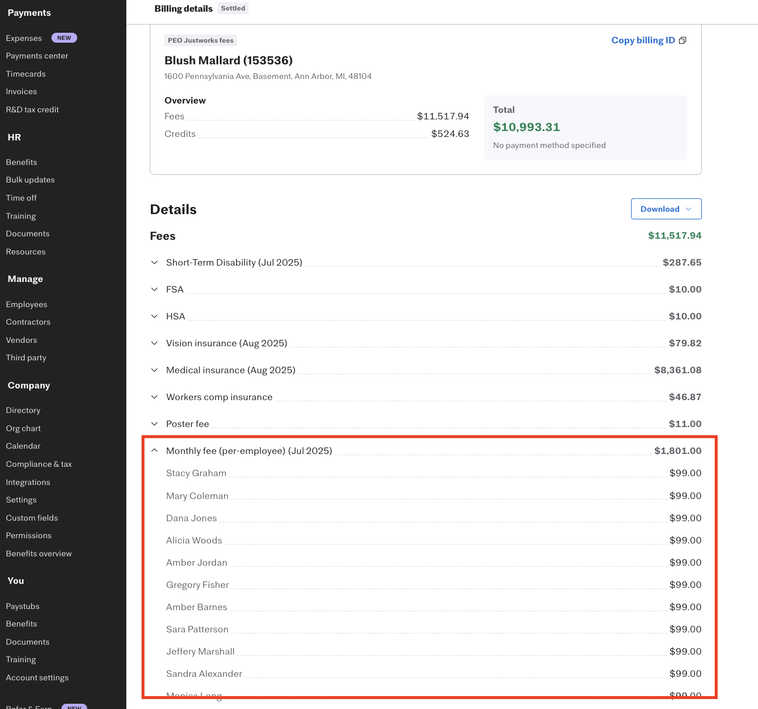Expand Vision insurance (Aug 2025) details
The width and height of the screenshot is (758, 709).
[154, 343]
